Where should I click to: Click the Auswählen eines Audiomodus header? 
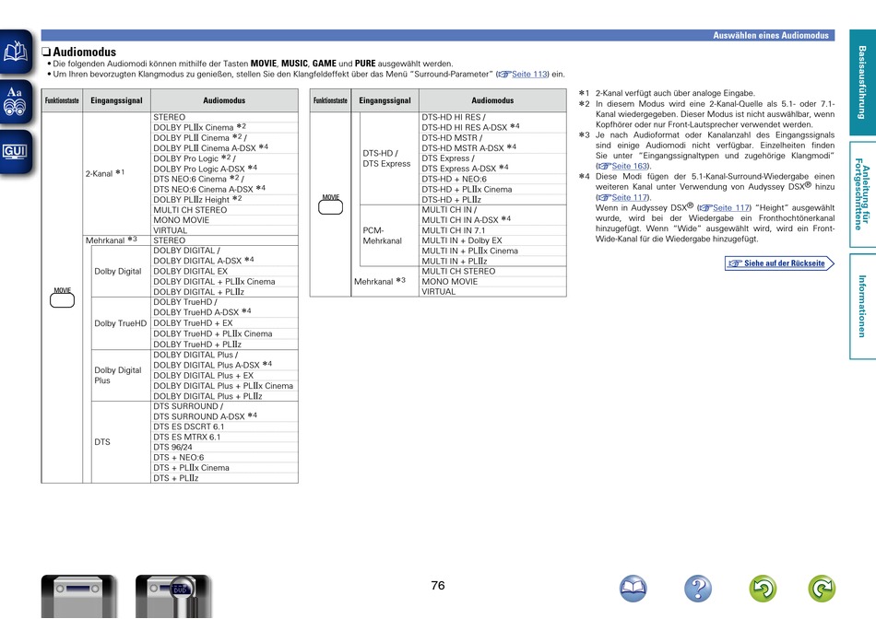770,35
